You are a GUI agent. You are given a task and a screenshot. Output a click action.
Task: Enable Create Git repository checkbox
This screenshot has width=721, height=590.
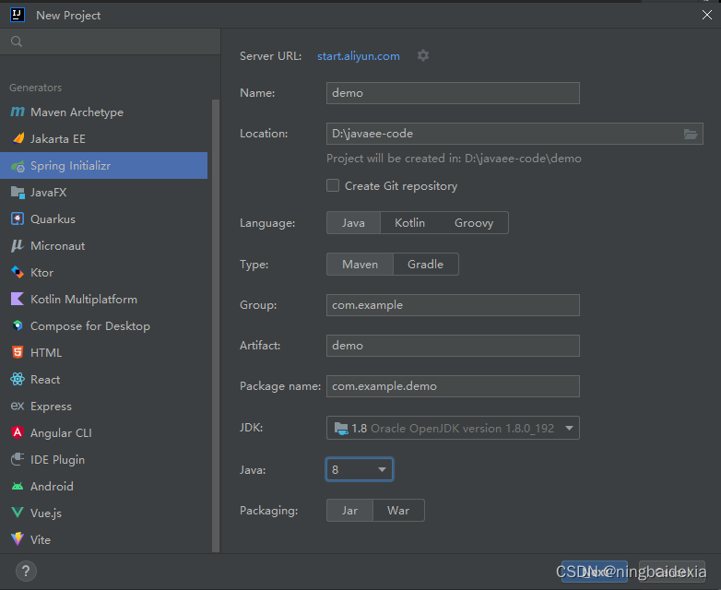[x=333, y=185]
